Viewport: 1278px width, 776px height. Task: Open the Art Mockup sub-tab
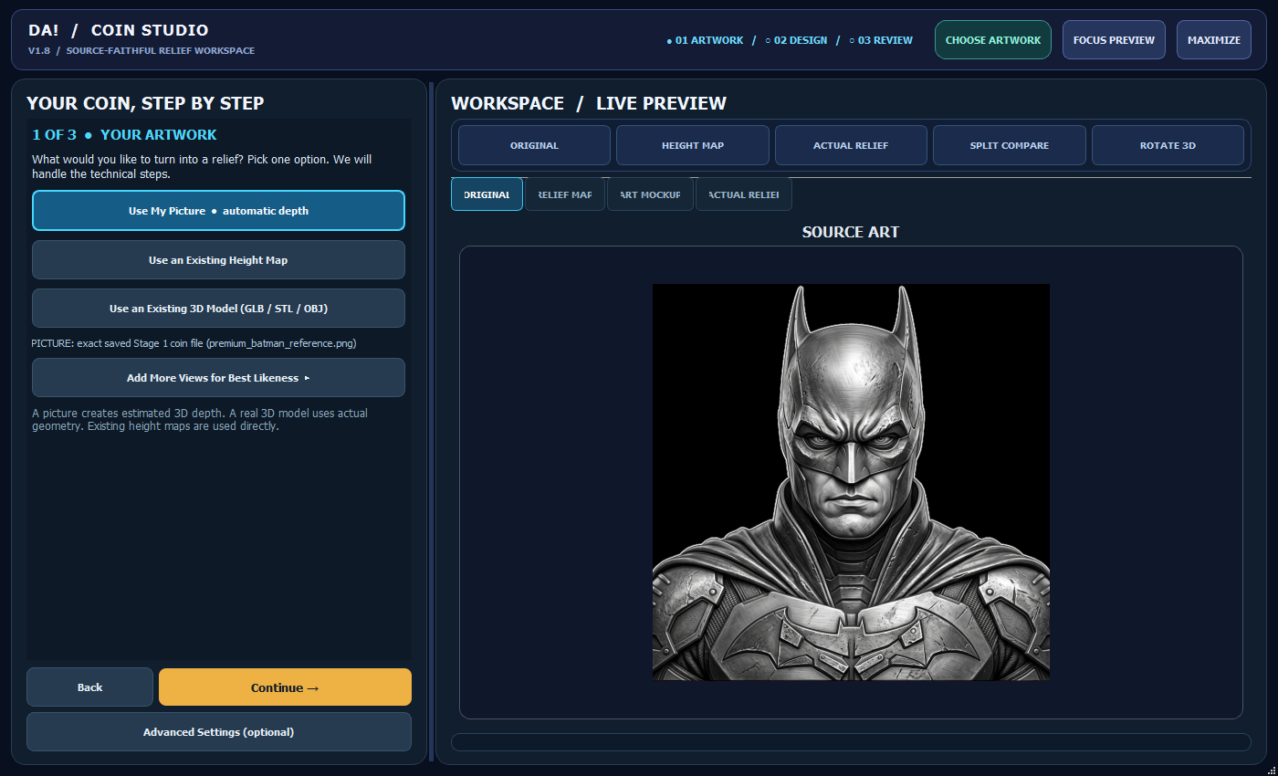(x=650, y=194)
